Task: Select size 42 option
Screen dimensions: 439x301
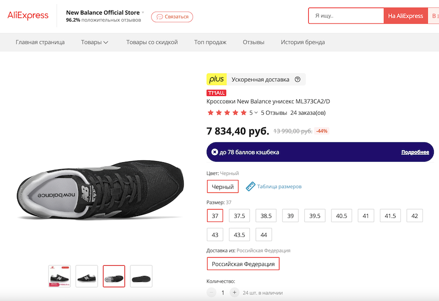Action: click(414, 216)
